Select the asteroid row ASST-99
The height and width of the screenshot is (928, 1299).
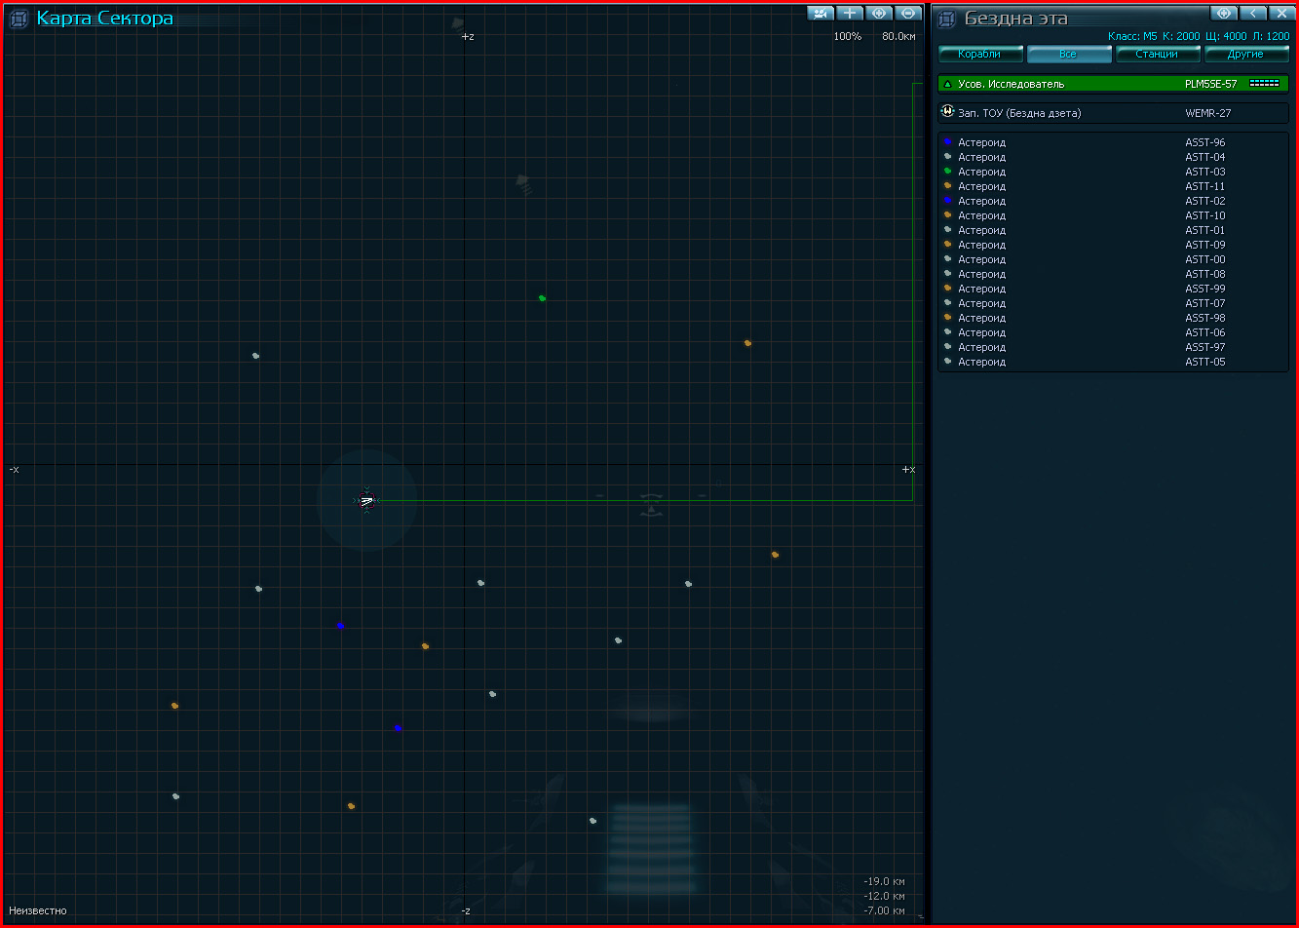pyautogui.click(x=1113, y=289)
